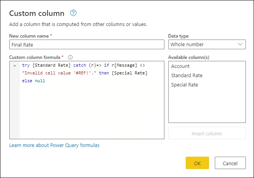Click the Insert column button
The width and height of the screenshot is (254, 178).
pyautogui.click(x=207, y=133)
